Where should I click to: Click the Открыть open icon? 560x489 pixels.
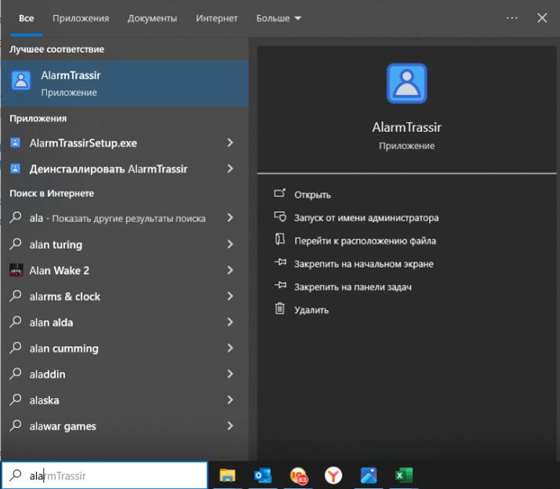pyautogui.click(x=280, y=193)
